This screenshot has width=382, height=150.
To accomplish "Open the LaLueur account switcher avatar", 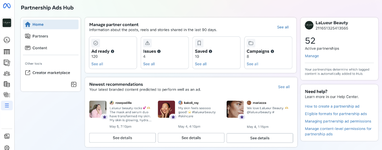I will click(7, 23).
